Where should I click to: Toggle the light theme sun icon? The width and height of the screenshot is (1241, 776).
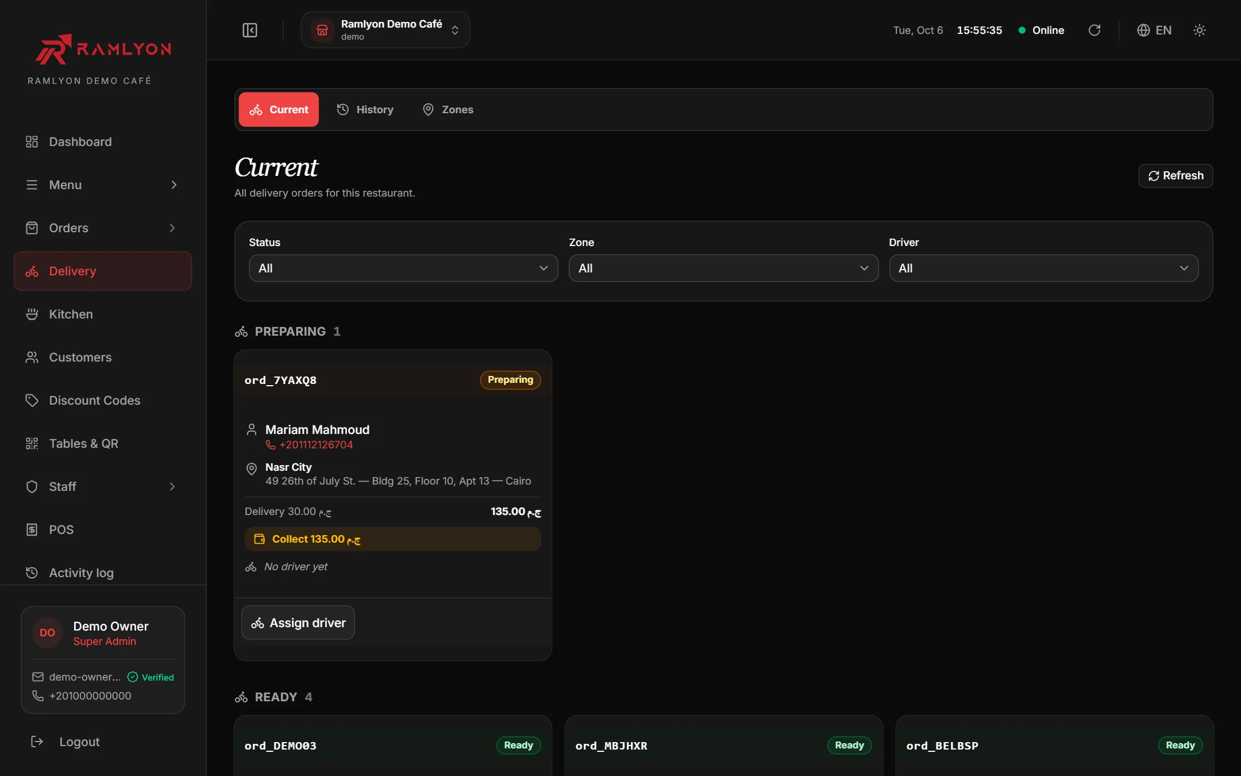(1199, 30)
